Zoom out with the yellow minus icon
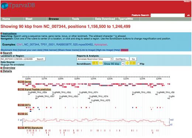The height and width of the screenshot is (138, 192). 101,63
